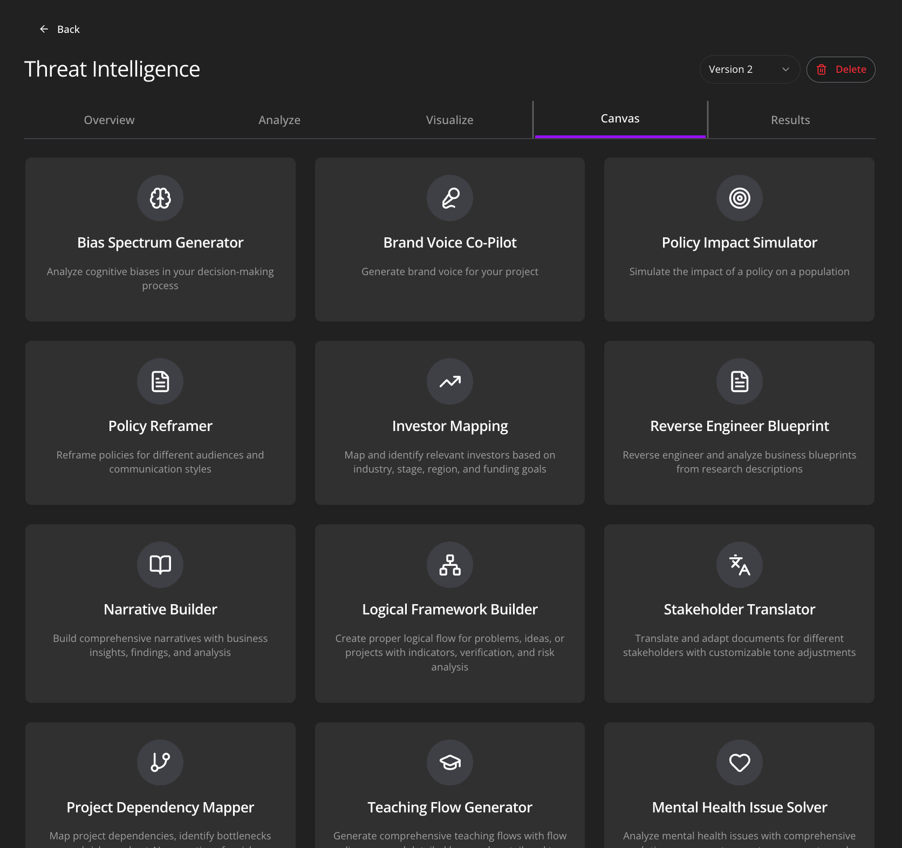Click the trending chart icon on Investor Mapping

tap(449, 381)
